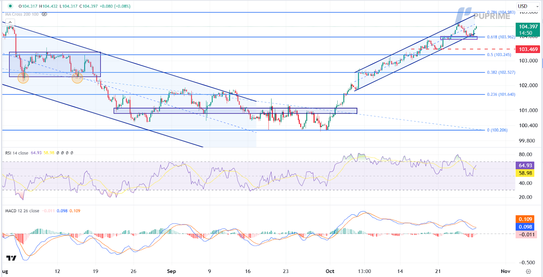Click date 19 on the time axis
The height and width of the screenshot is (277, 543).
95,271
